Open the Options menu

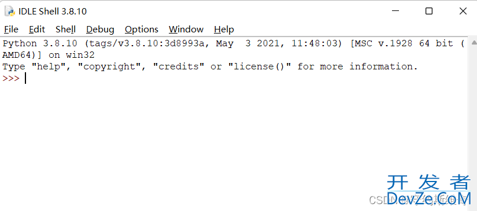click(142, 29)
